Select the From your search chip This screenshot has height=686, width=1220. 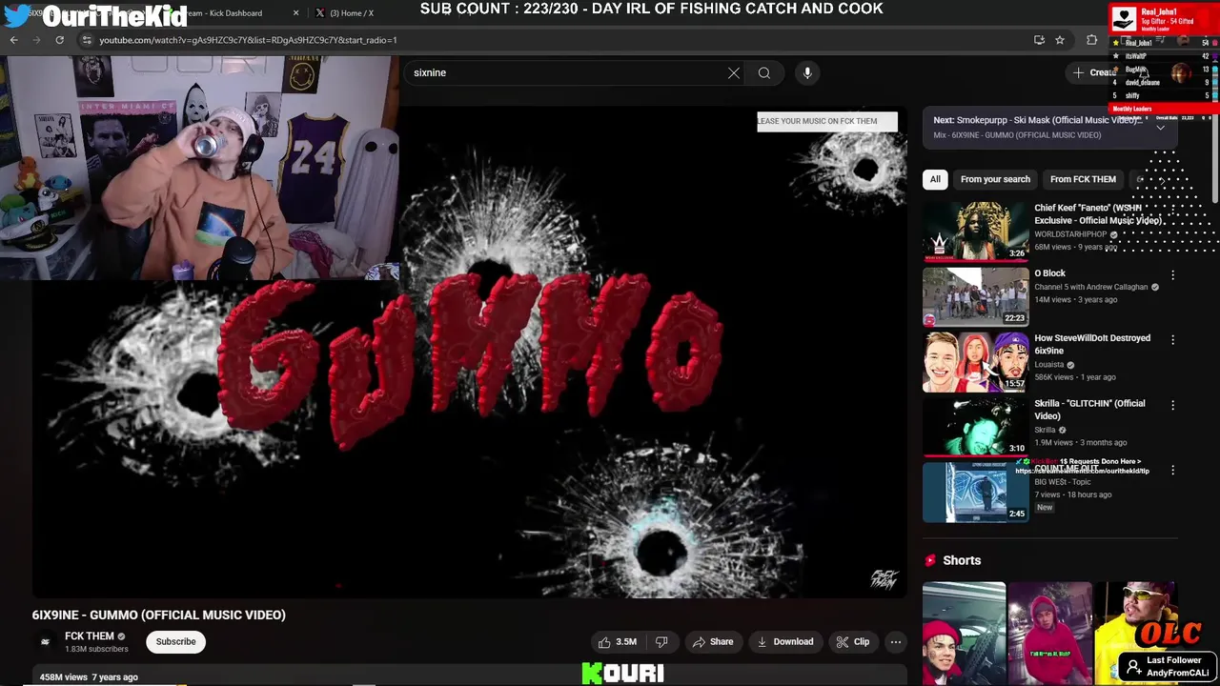pos(995,179)
